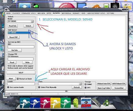This screenshot has height=111, width=133.
Task: Open the MAIN tab
Action: (8, 13)
